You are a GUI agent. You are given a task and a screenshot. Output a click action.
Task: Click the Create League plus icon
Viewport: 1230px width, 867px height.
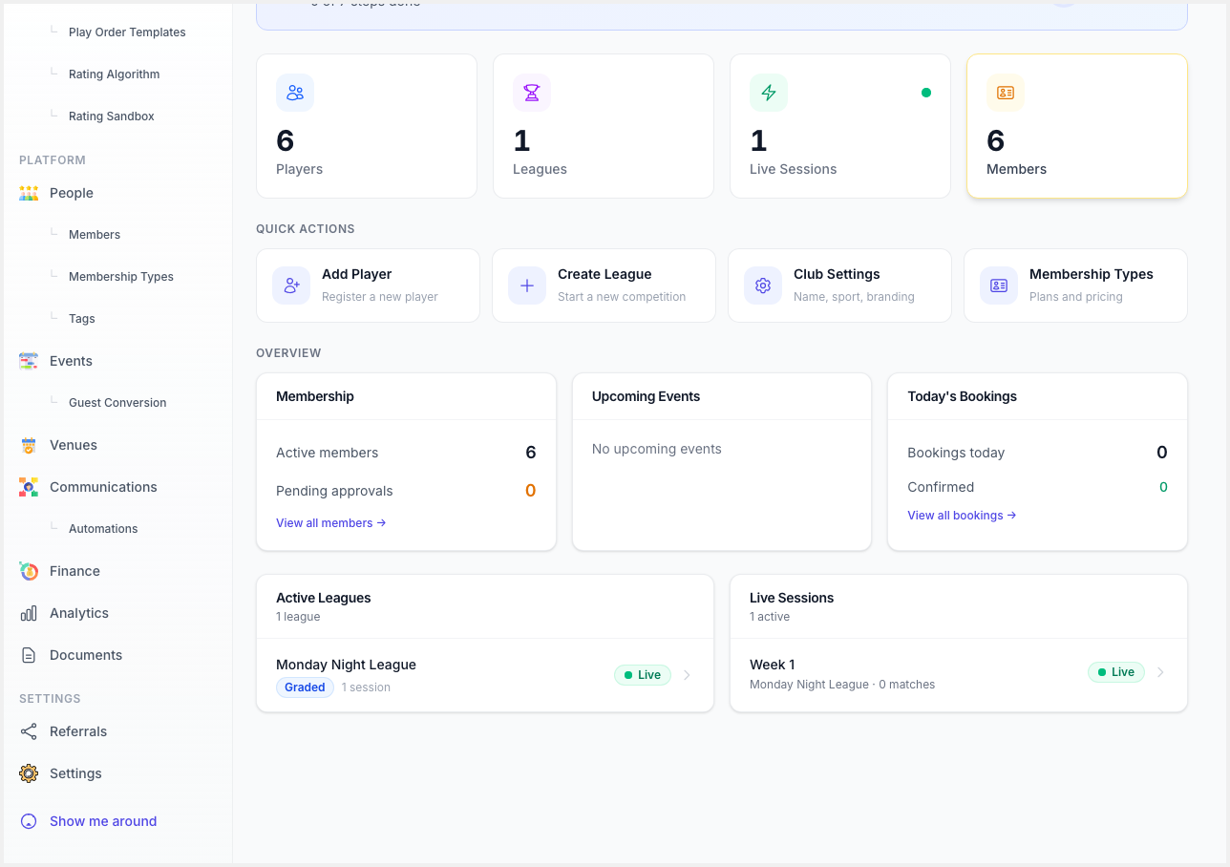tap(527, 285)
